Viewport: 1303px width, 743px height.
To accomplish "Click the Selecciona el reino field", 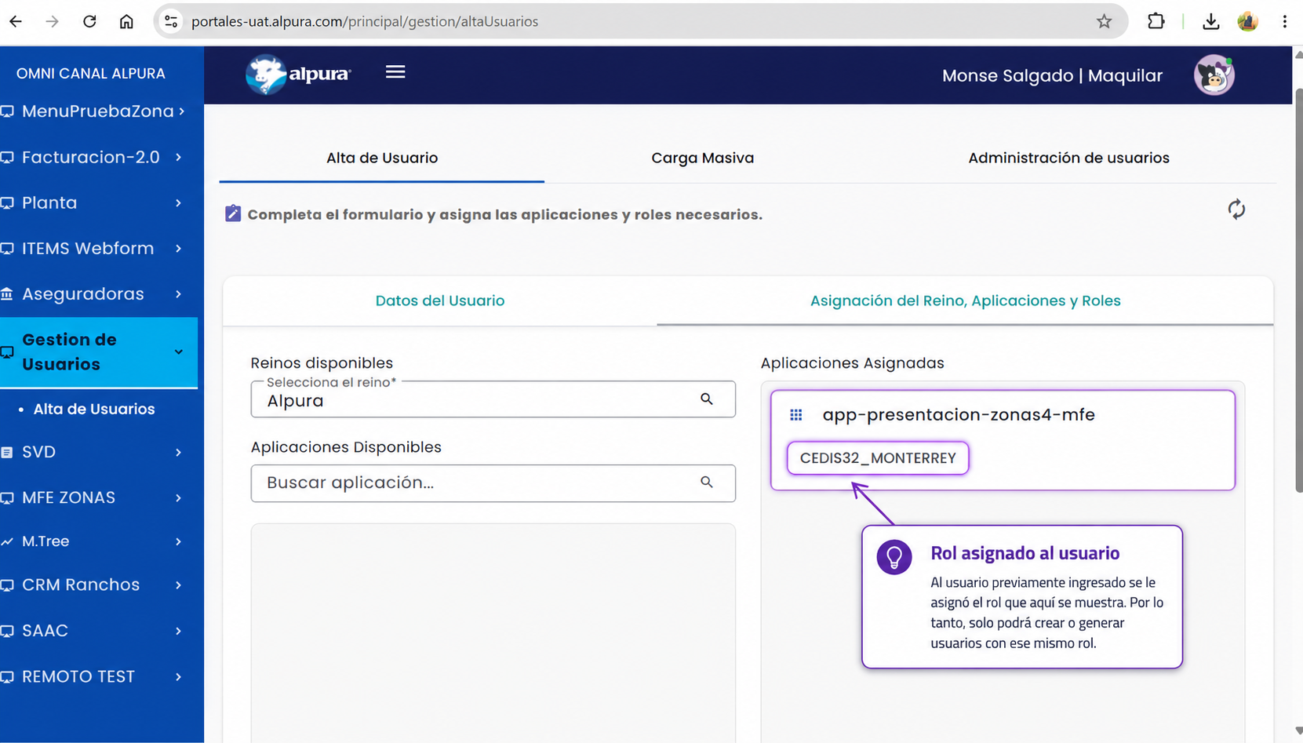I will pyautogui.click(x=493, y=399).
